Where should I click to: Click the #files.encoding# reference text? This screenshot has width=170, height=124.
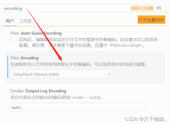125,45
